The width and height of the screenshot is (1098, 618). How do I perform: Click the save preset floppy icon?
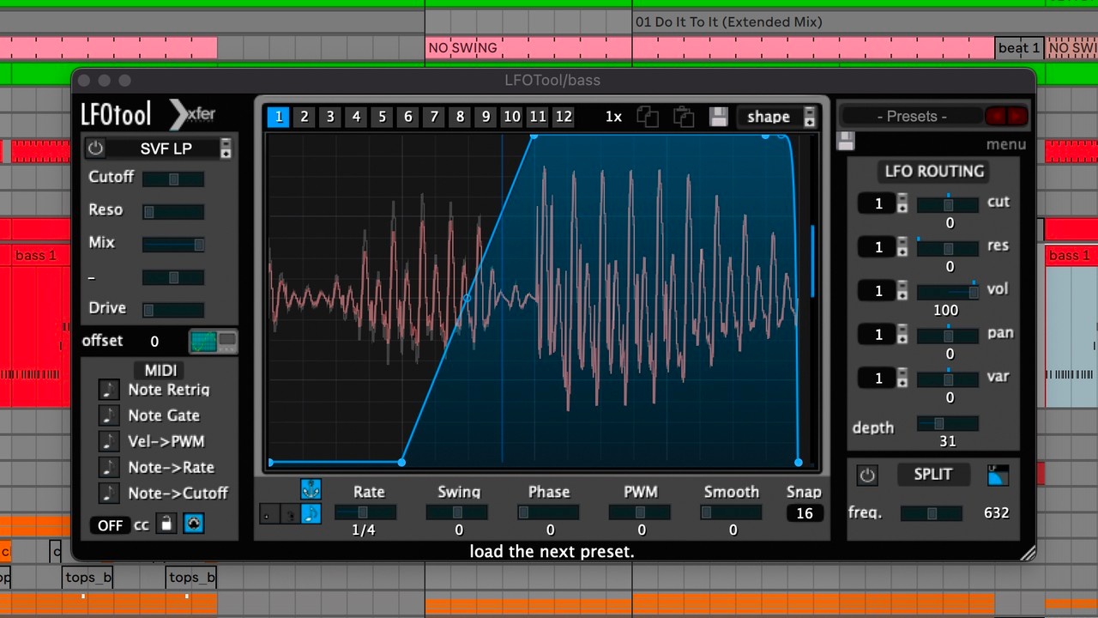[845, 142]
